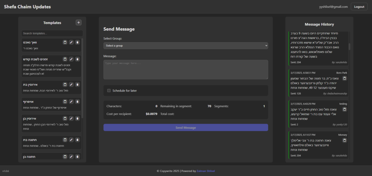The height and width of the screenshot is (176, 372).
Task: Click the Templates list scrollbar
Action: click(x=82, y=73)
